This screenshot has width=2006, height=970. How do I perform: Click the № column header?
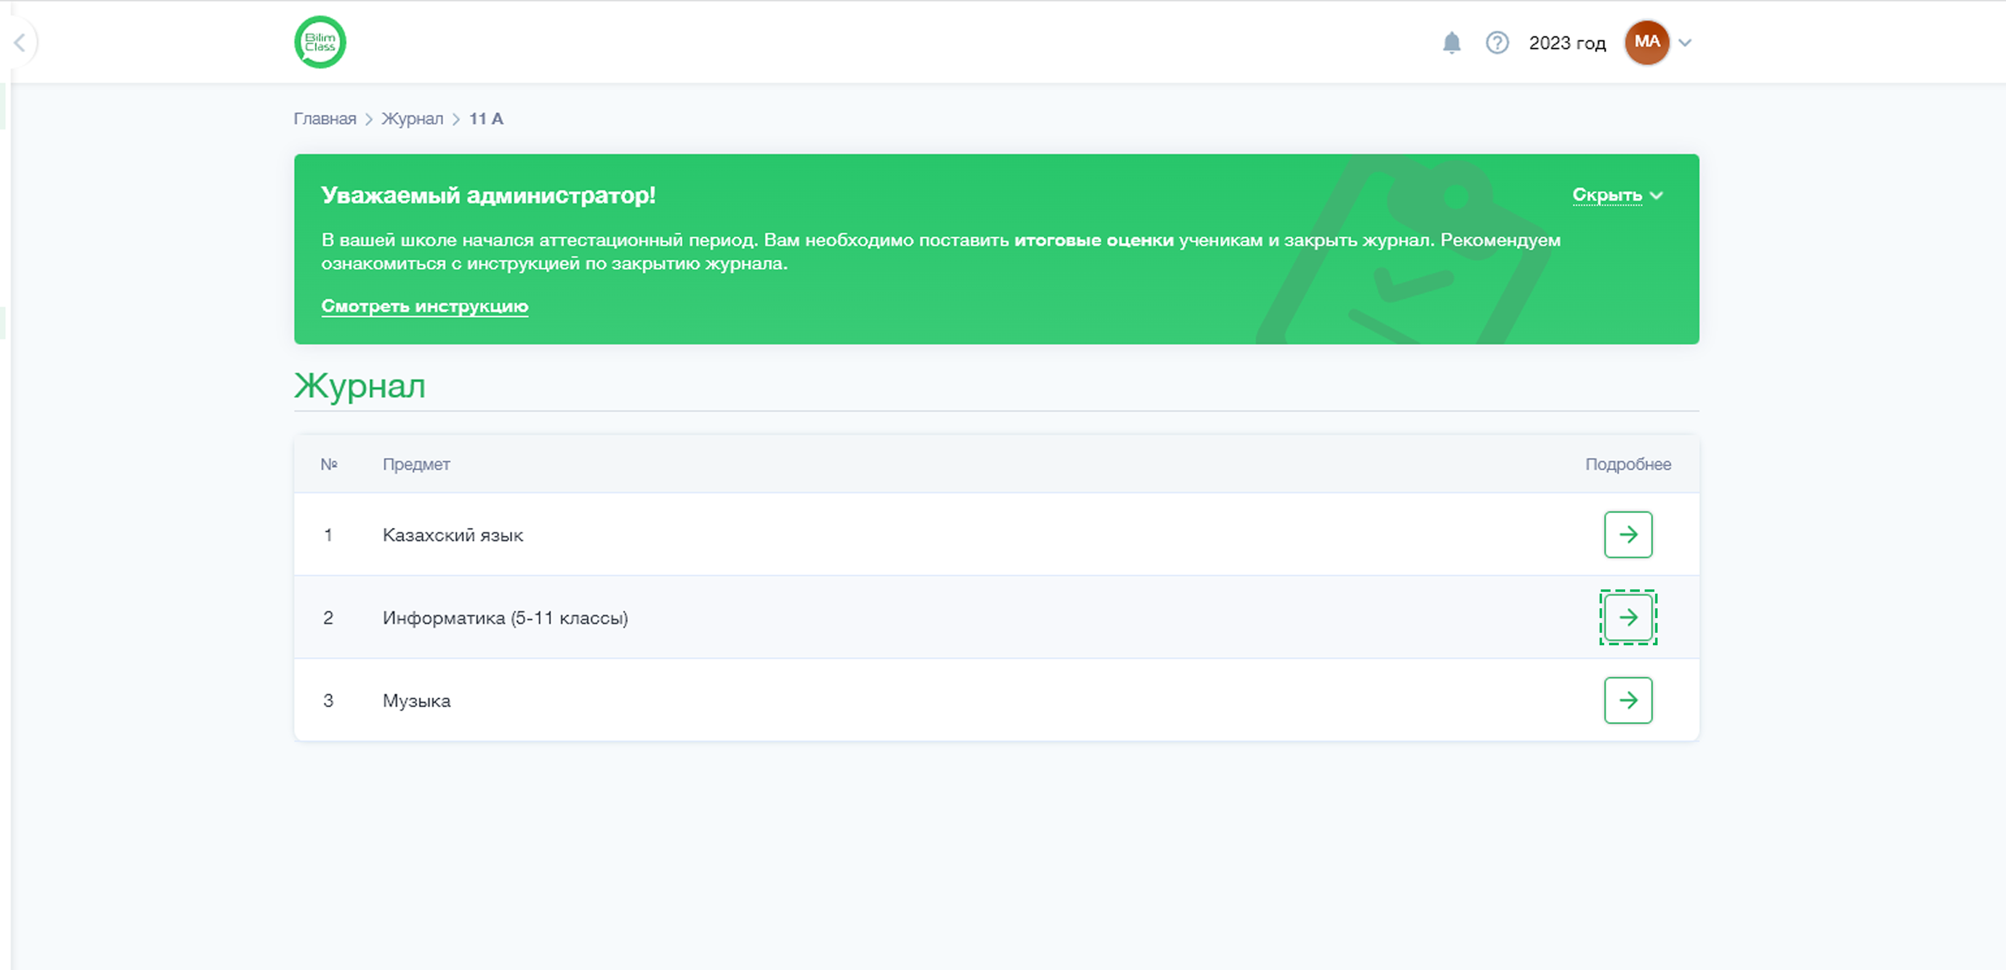[329, 464]
